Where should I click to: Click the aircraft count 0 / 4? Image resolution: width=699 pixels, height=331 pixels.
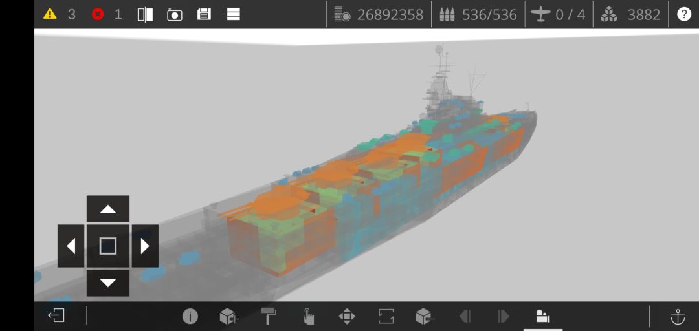(x=570, y=15)
